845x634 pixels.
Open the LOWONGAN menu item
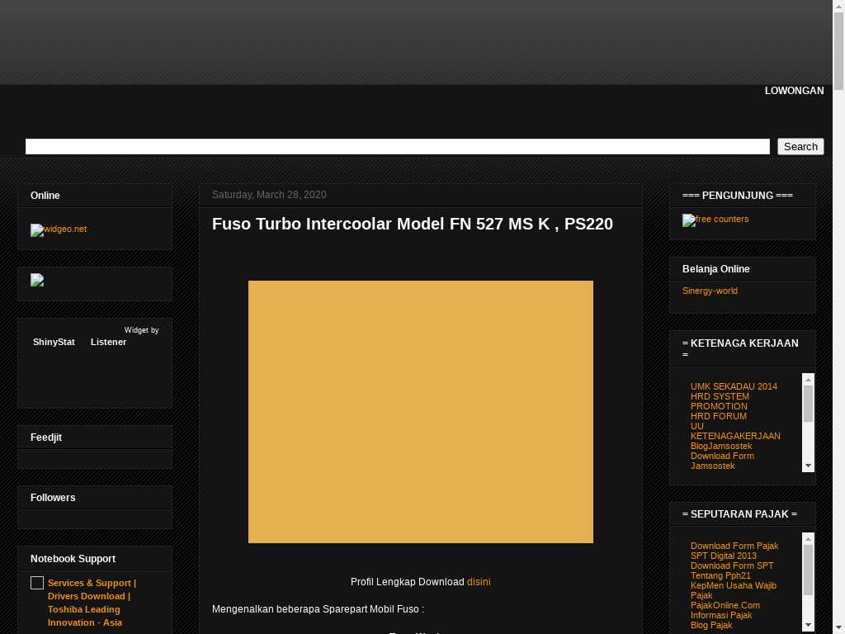(x=794, y=91)
